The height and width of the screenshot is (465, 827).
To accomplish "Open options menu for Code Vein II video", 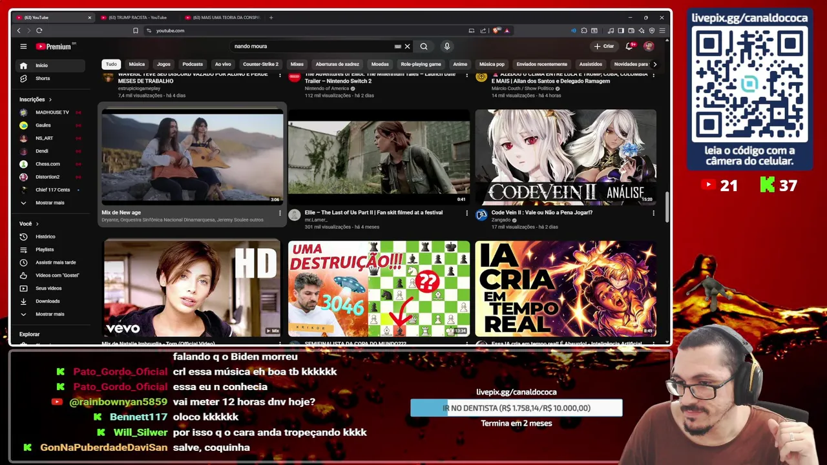I will click(x=653, y=212).
